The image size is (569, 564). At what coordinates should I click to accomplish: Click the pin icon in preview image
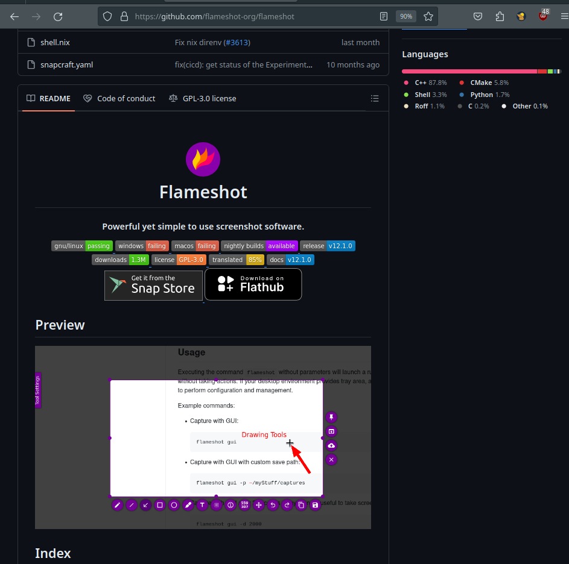[x=331, y=417]
